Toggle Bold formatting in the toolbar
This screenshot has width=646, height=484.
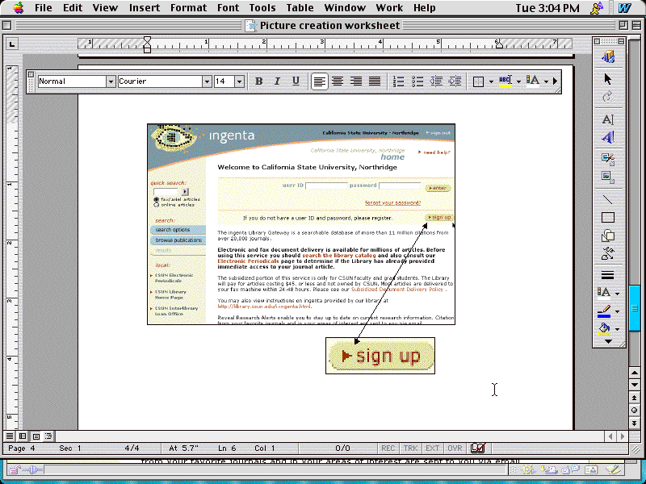coord(258,81)
